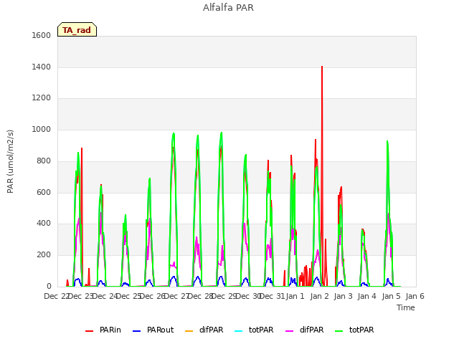Click the Jan 5 x-axis tick label

click(391, 296)
